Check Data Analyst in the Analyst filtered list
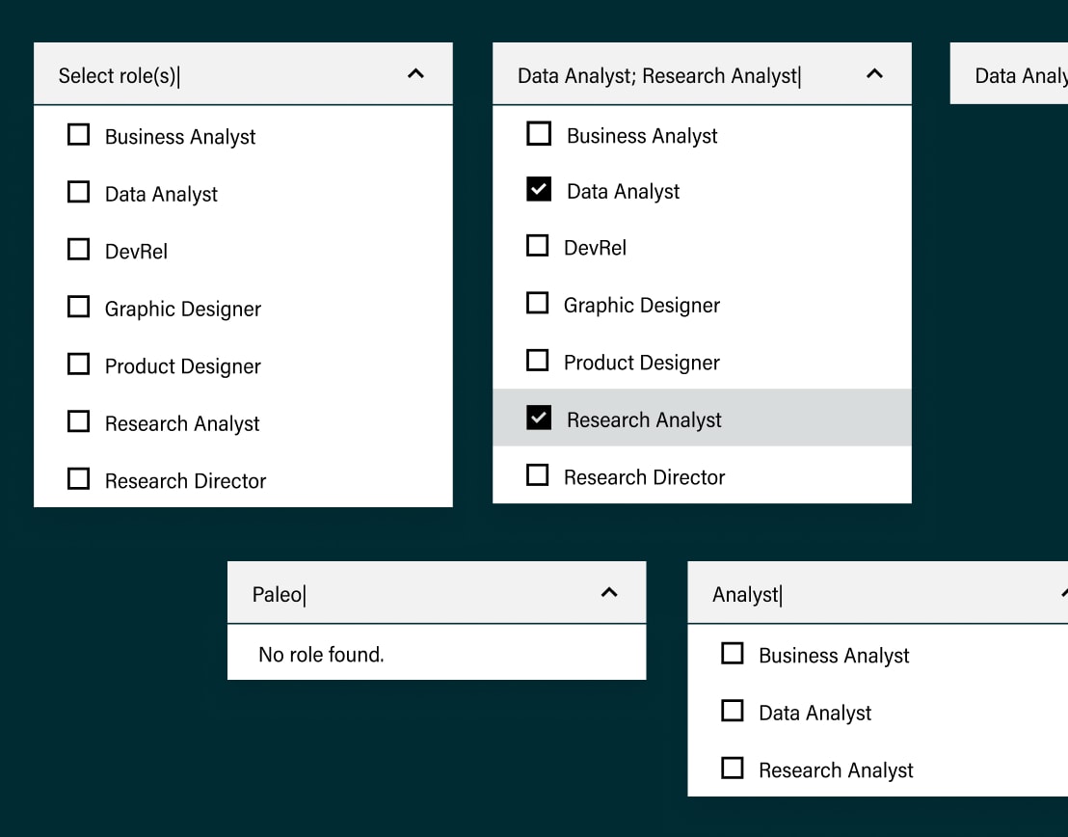This screenshot has height=837, width=1068. point(733,711)
